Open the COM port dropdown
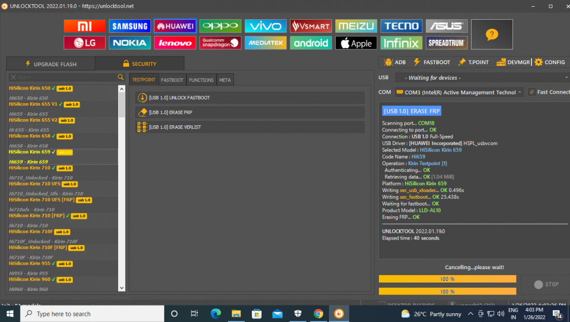 tap(459, 92)
